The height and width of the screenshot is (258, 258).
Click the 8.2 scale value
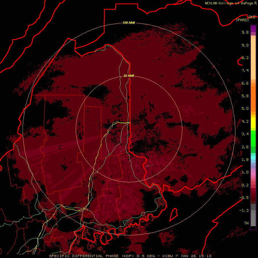click(x=245, y=58)
